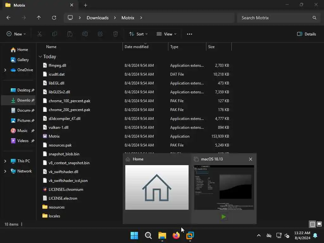Click File Explorer taskbar icon
This screenshot has height=243, width=324.
[x=162, y=235]
